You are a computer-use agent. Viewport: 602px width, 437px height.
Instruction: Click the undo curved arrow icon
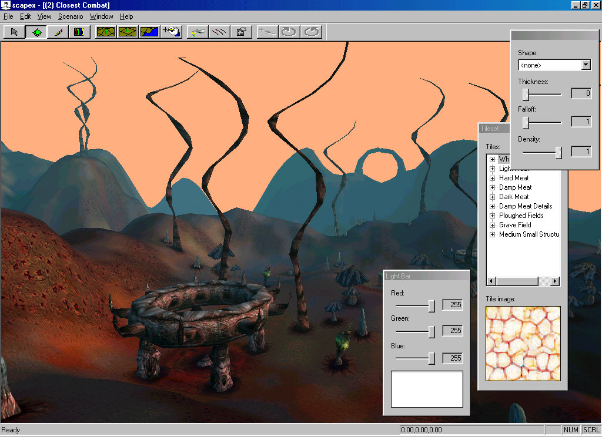click(x=288, y=32)
